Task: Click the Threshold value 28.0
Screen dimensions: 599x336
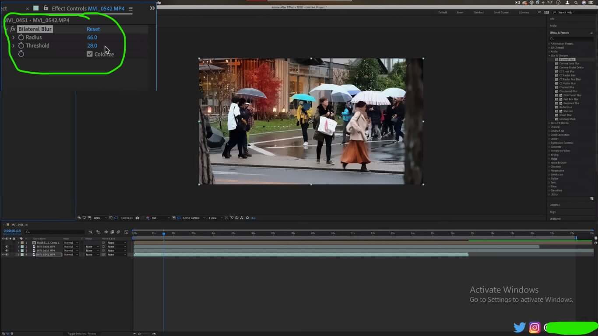Action: [92, 45]
